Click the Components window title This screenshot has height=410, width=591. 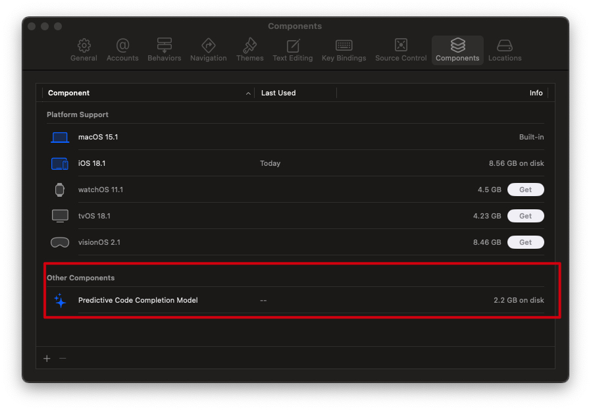(295, 26)
